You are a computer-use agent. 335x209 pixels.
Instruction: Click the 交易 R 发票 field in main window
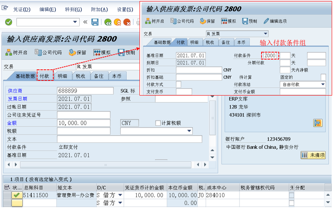(108, 66)
